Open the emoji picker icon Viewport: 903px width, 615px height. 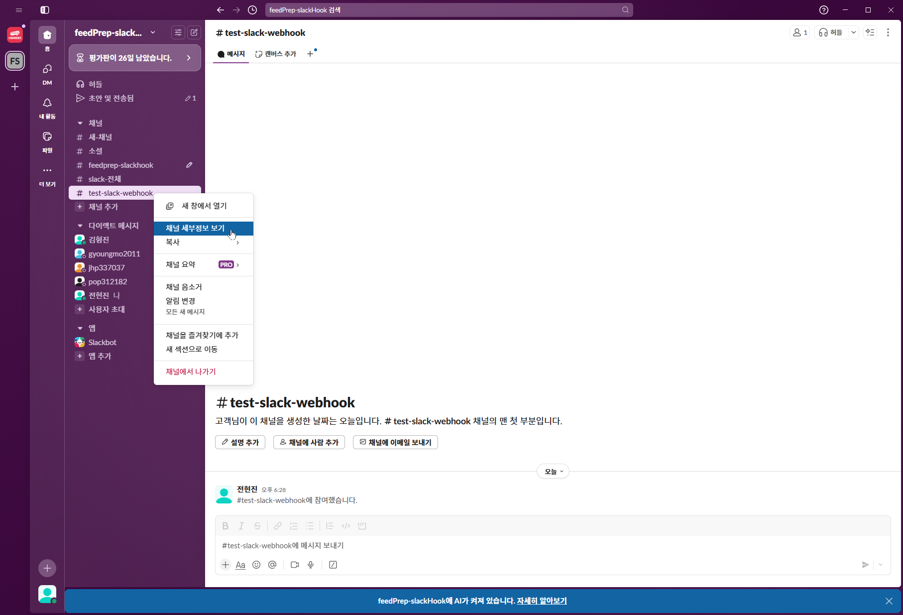[256, 565]
